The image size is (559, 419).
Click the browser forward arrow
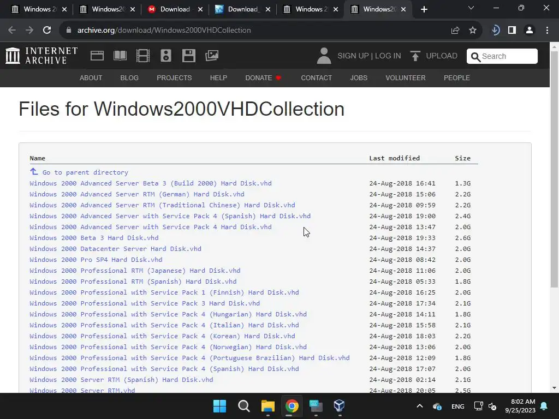click(x=29, y=31)
